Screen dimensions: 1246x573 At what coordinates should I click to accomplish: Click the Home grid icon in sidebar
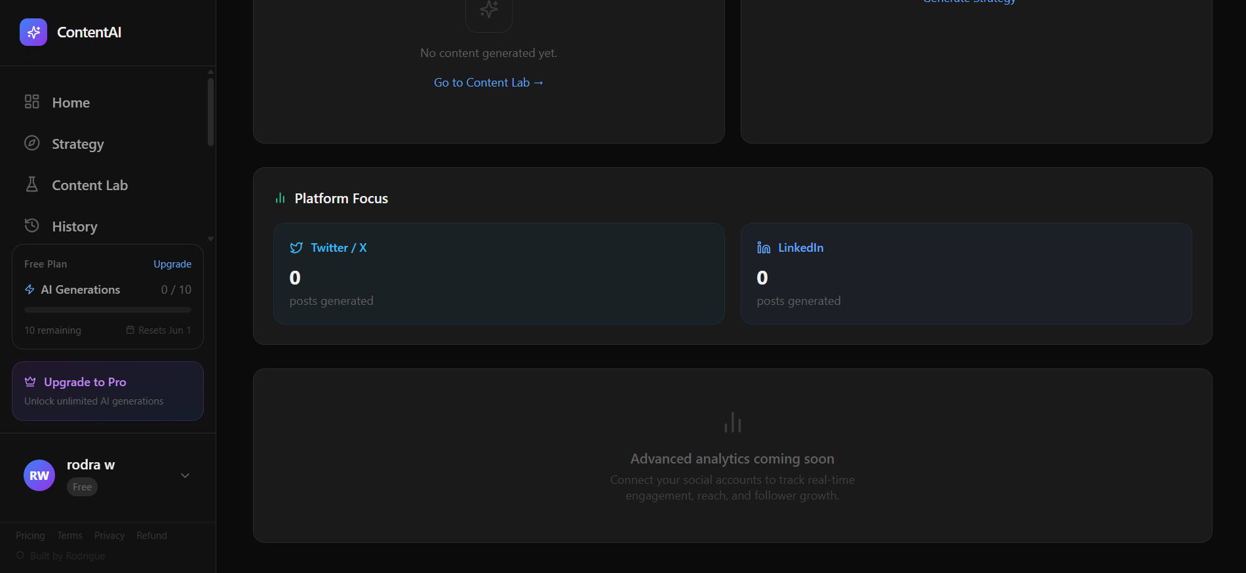click(32, 102)
